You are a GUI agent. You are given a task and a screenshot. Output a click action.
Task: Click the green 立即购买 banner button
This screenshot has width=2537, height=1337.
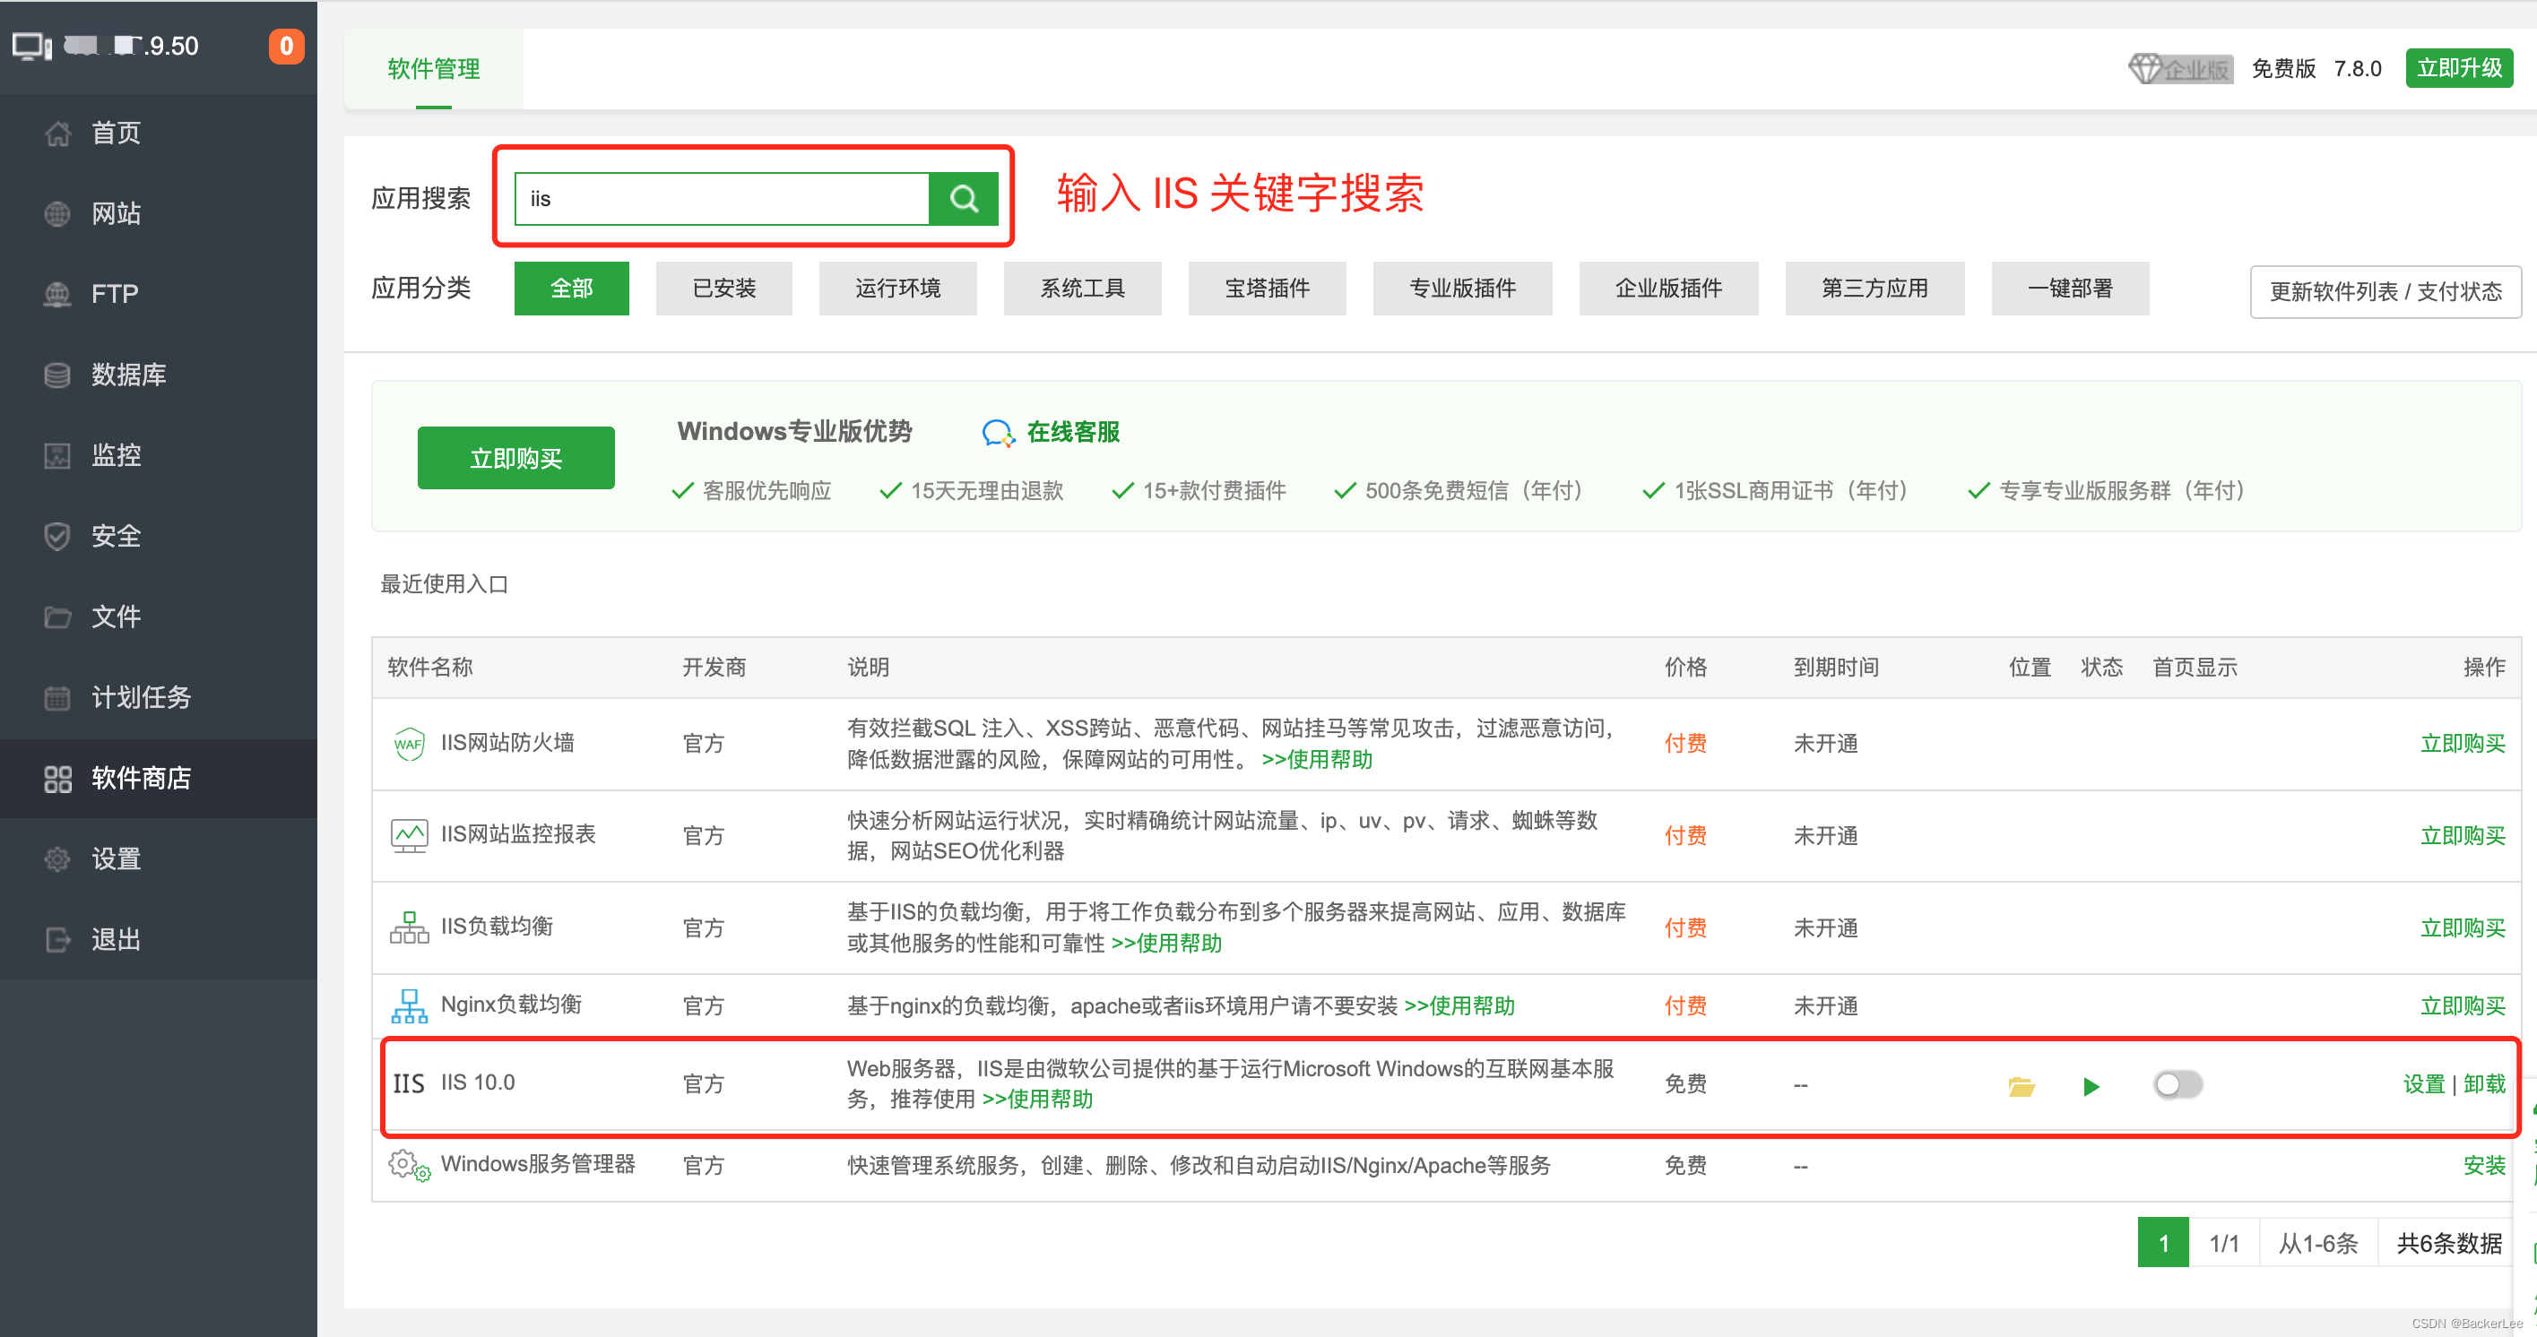(x=516, y=459)
